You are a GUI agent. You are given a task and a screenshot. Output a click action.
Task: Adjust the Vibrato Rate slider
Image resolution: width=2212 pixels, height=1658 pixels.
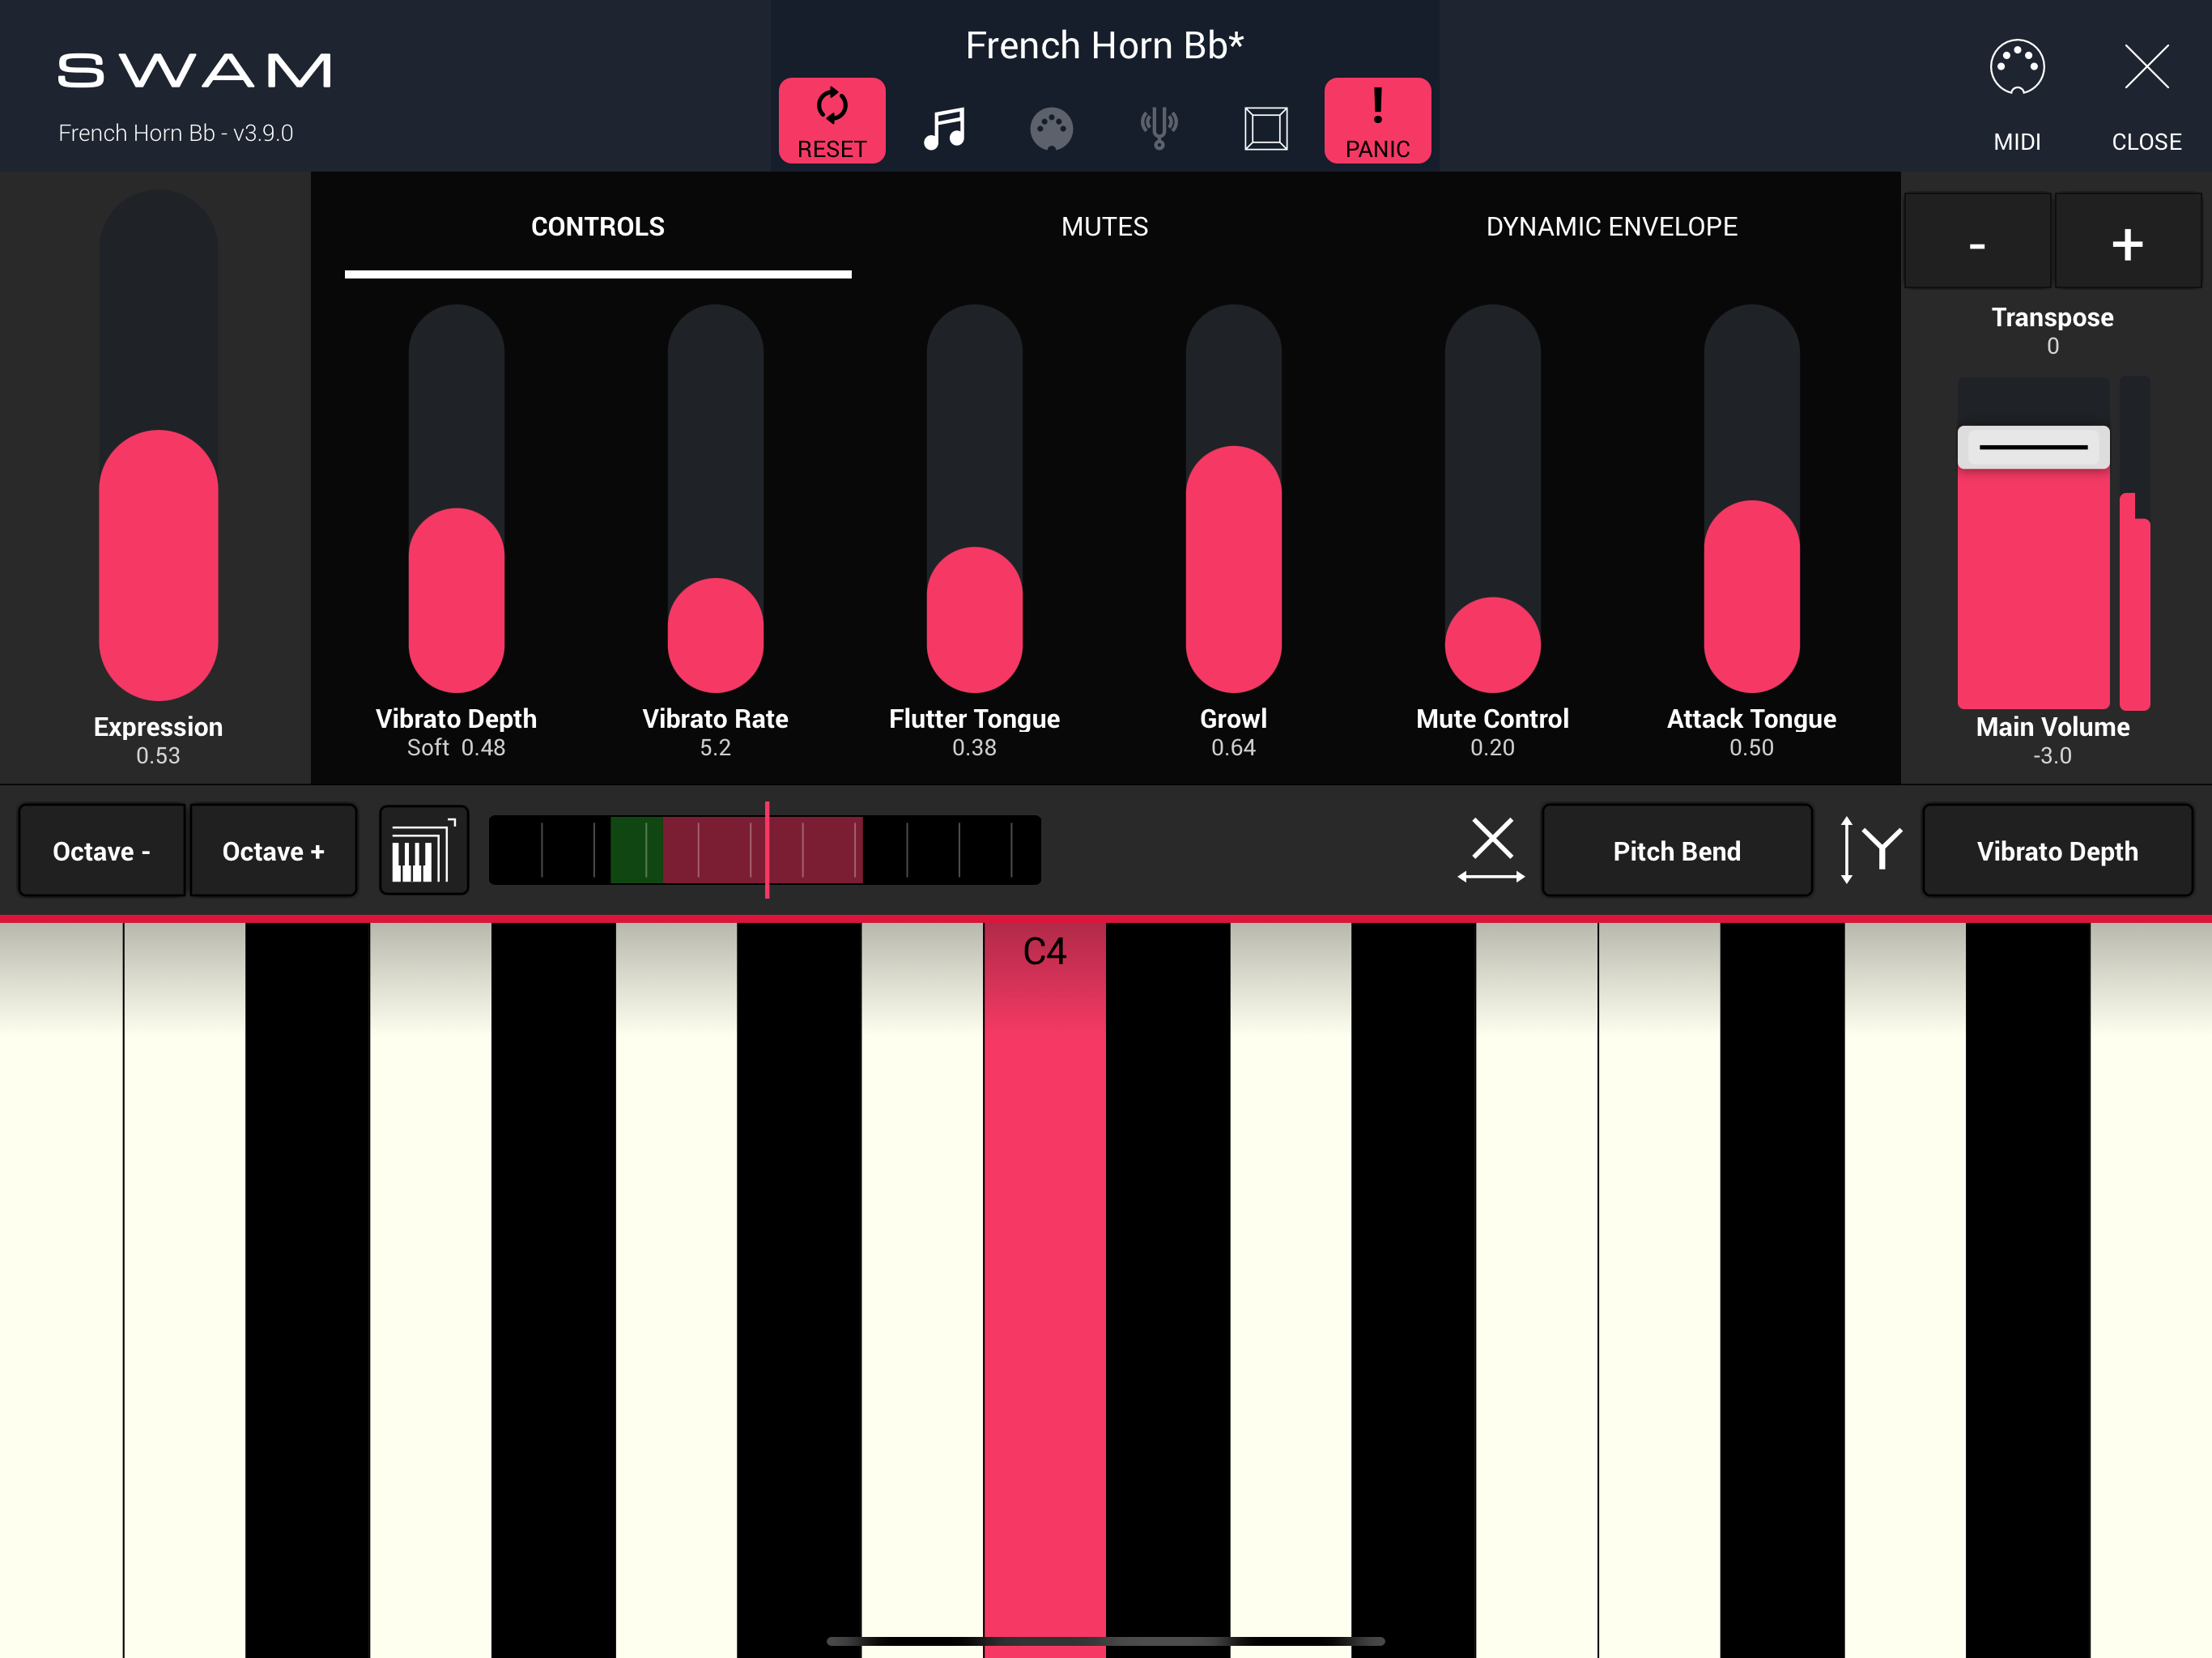[715, 499]
